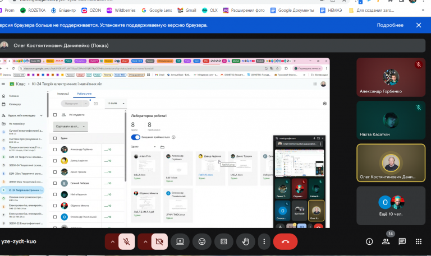
Task: Check the Здано group checkbox
Action: (x=55, y=138)
